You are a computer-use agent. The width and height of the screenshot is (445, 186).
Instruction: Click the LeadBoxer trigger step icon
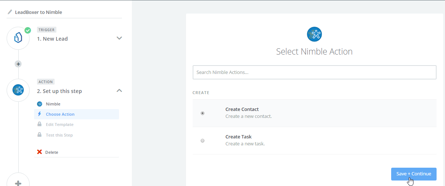click(18, 38)
